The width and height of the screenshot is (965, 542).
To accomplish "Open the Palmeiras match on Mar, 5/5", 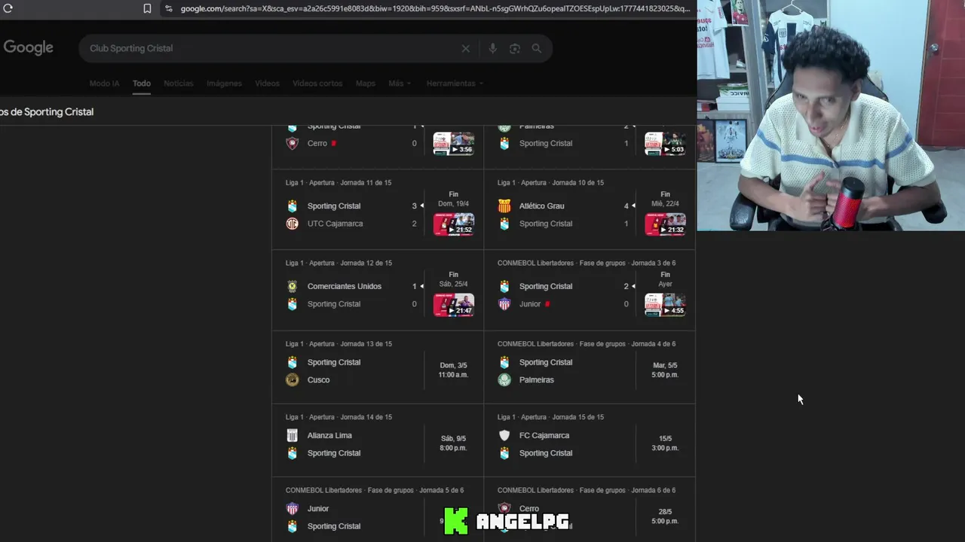I will 590,367.
